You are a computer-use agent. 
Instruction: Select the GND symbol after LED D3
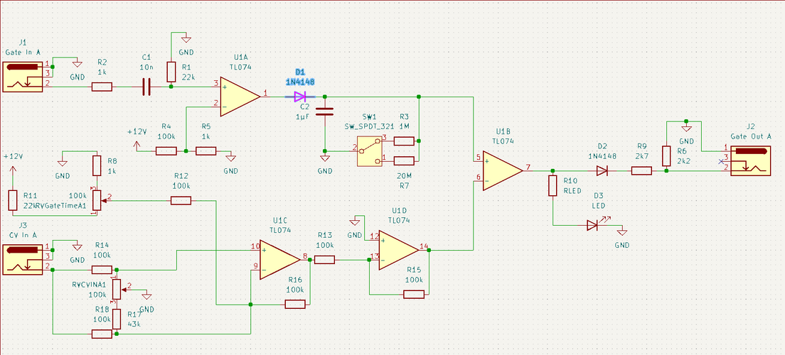622,231
